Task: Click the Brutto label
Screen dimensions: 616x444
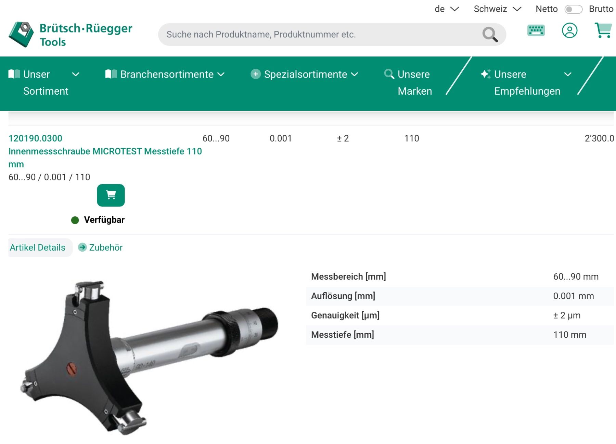Action: pyautogui.click(x=601, y=9)
